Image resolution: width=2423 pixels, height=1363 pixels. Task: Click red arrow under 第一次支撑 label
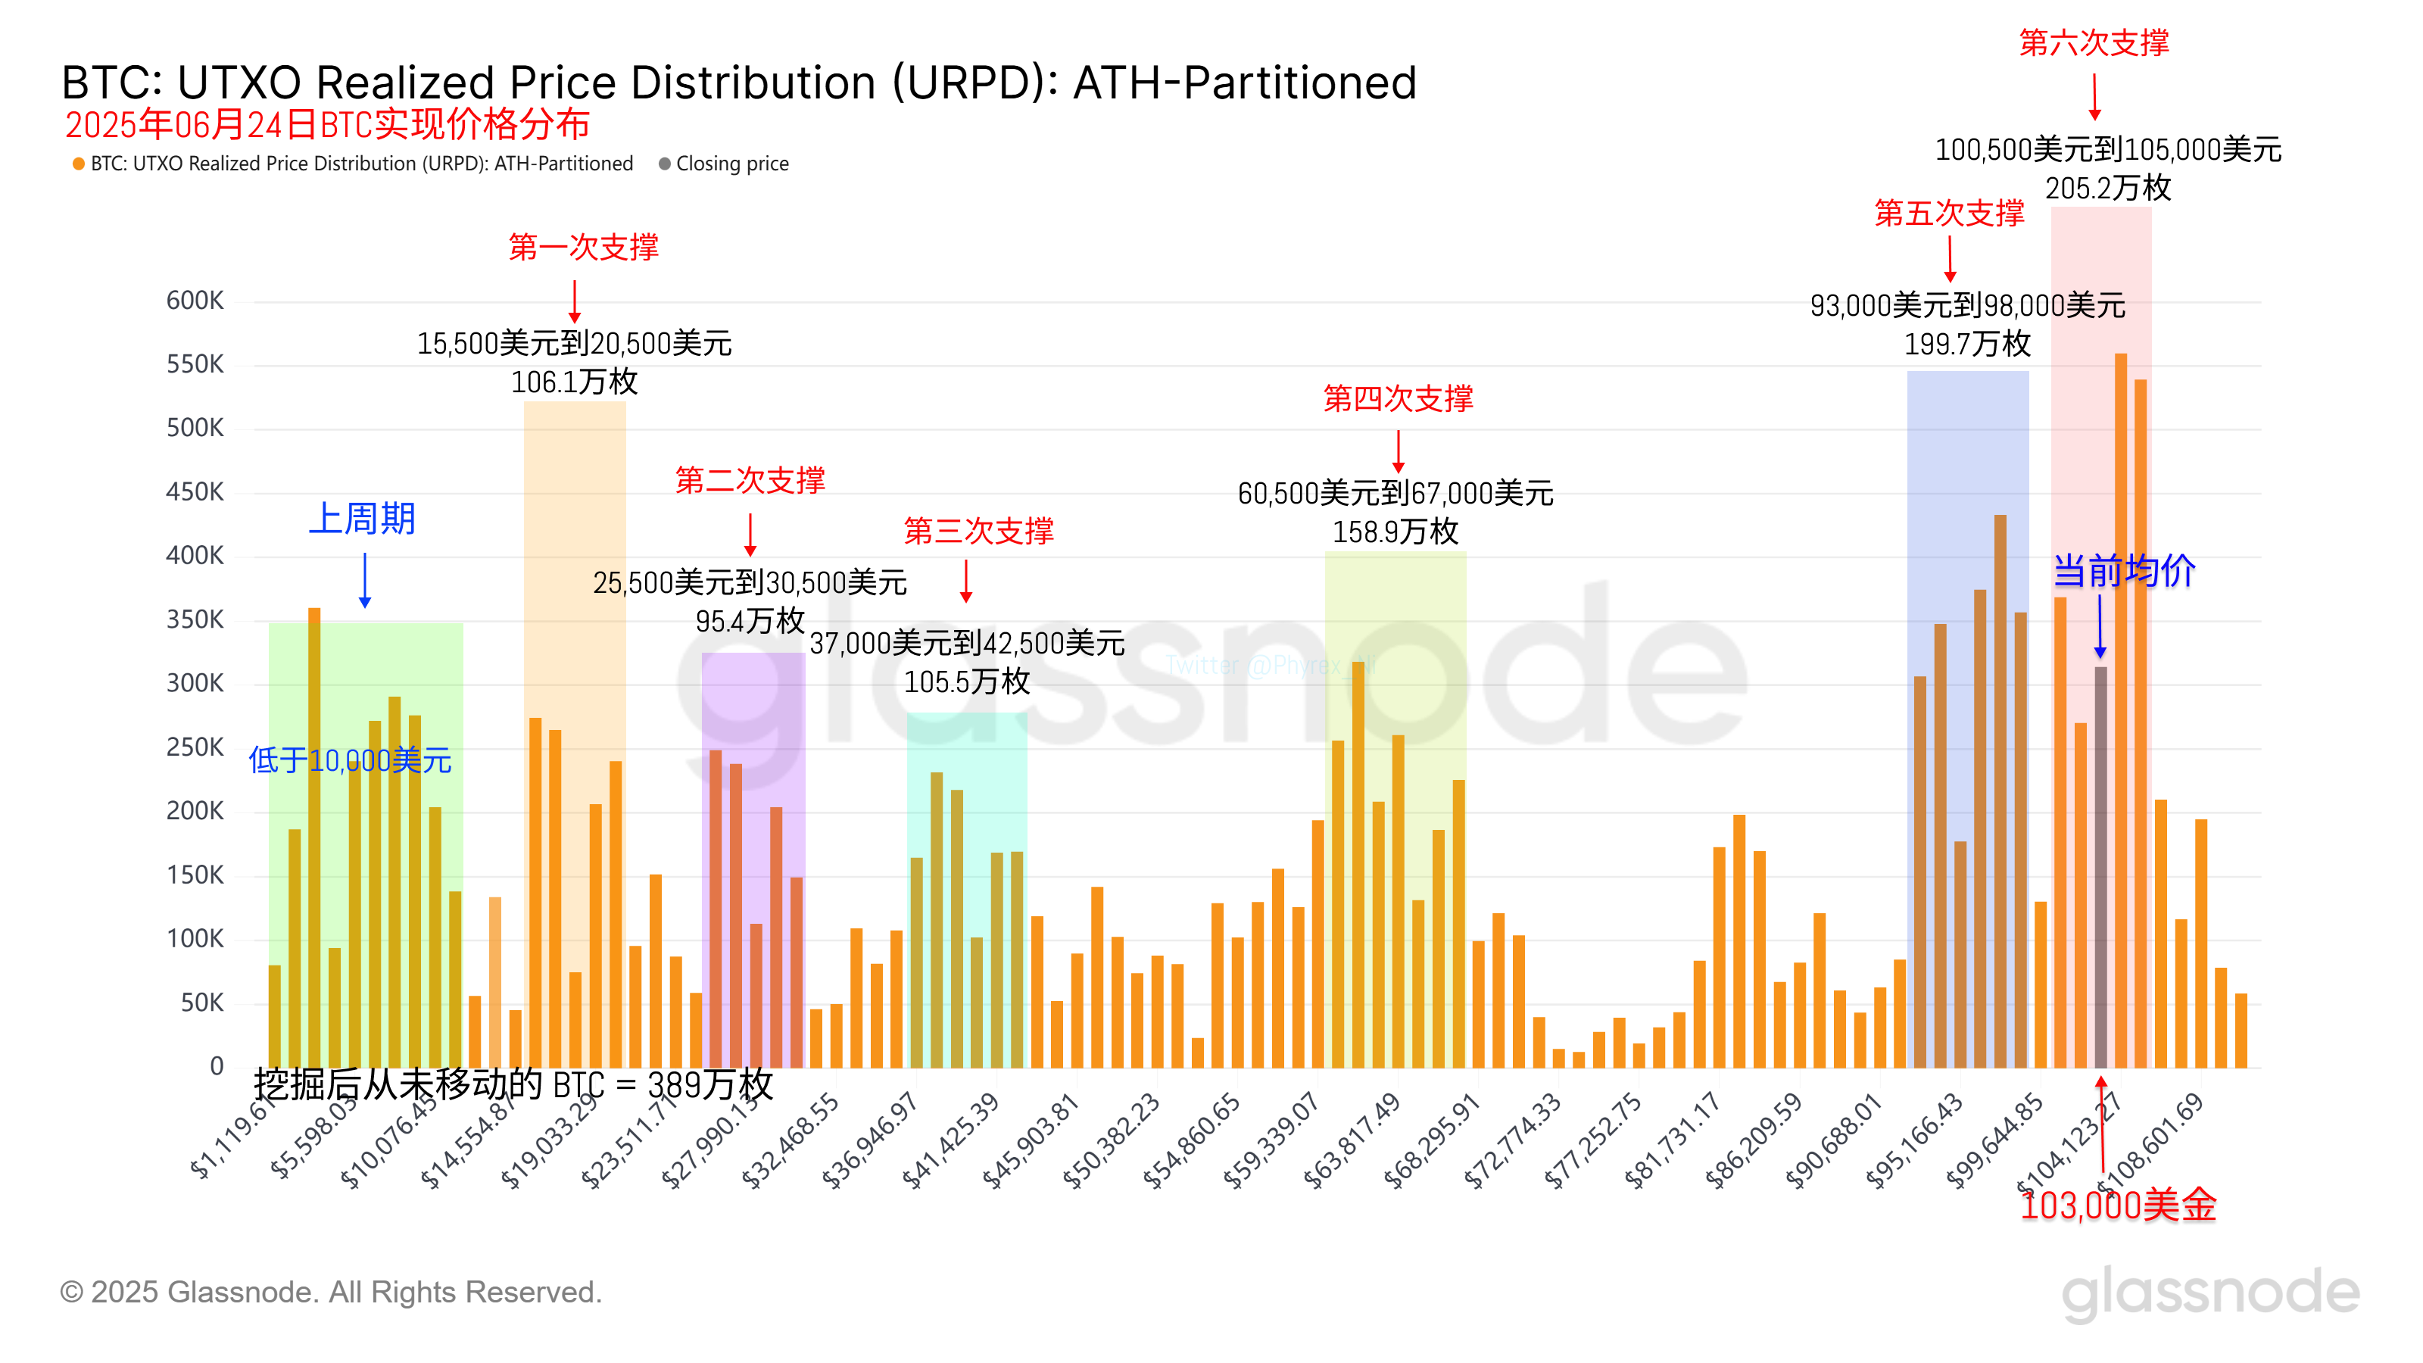click(575, 301)
